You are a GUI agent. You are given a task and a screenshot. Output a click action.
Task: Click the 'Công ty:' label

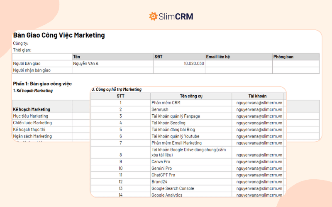coord(20,43)
